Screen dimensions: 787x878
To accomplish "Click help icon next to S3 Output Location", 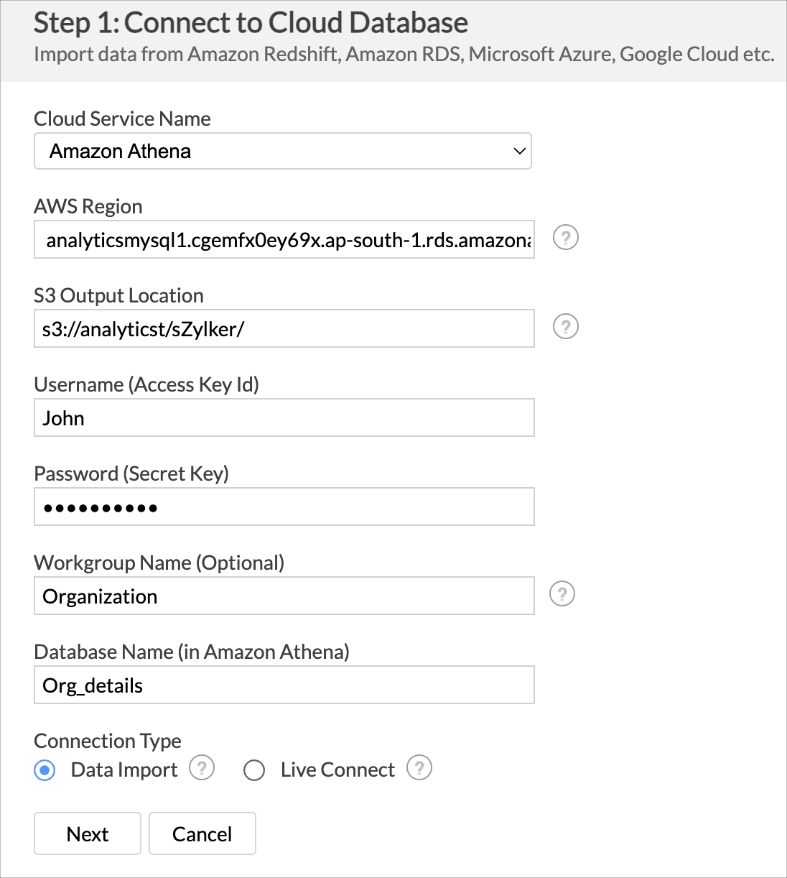I will 566,327.
